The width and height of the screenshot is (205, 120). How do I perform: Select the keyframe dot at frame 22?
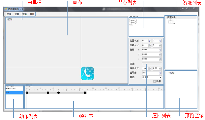coord(85,93)
